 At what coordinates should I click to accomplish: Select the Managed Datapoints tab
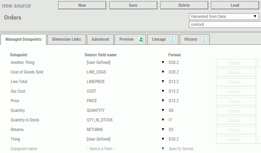[x=23, y=40]
